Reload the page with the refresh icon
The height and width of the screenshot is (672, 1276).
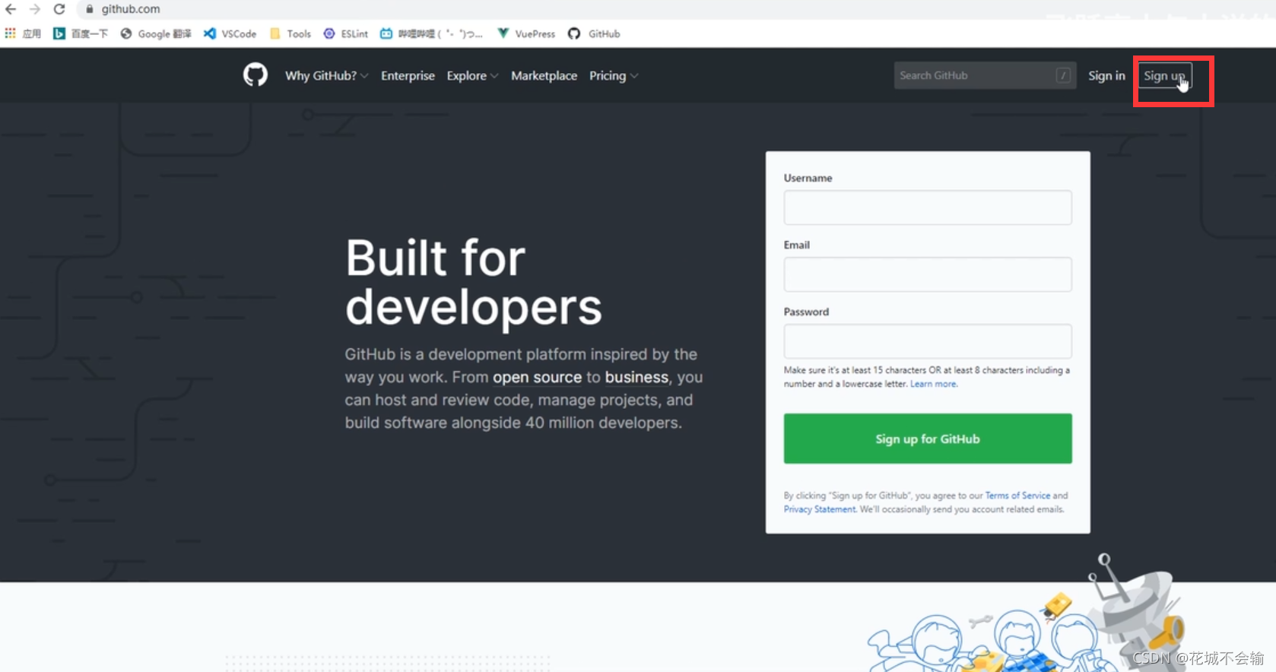tap(59, 9)
